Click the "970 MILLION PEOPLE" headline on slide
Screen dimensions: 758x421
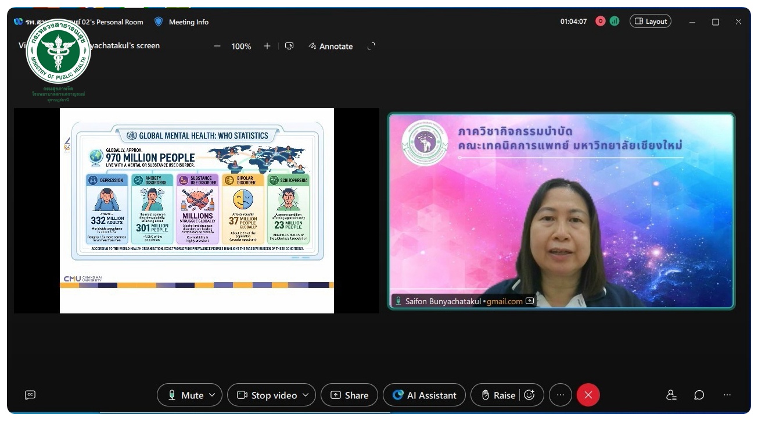tap(150, 158)
